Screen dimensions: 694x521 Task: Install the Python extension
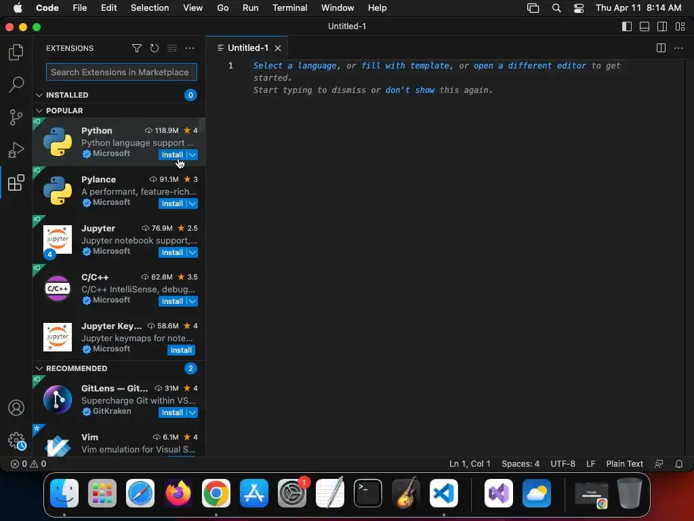172,155
